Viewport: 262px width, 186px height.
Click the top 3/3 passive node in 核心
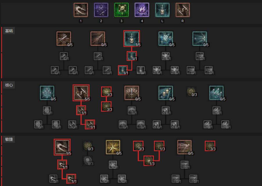106,92
